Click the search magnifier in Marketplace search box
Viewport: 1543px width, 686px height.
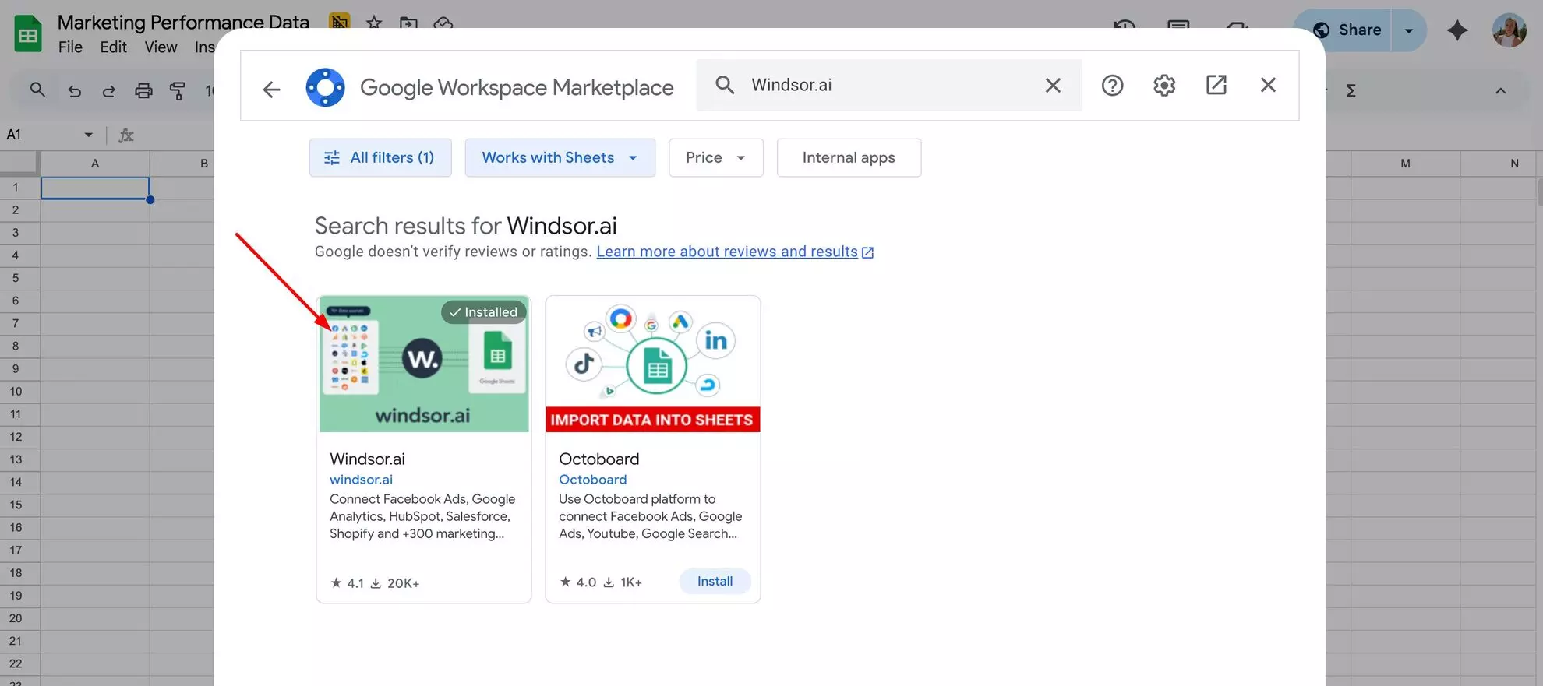(x=725, y=85)
